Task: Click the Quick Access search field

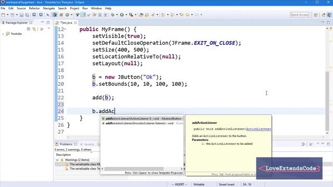Action: point(300,15)
